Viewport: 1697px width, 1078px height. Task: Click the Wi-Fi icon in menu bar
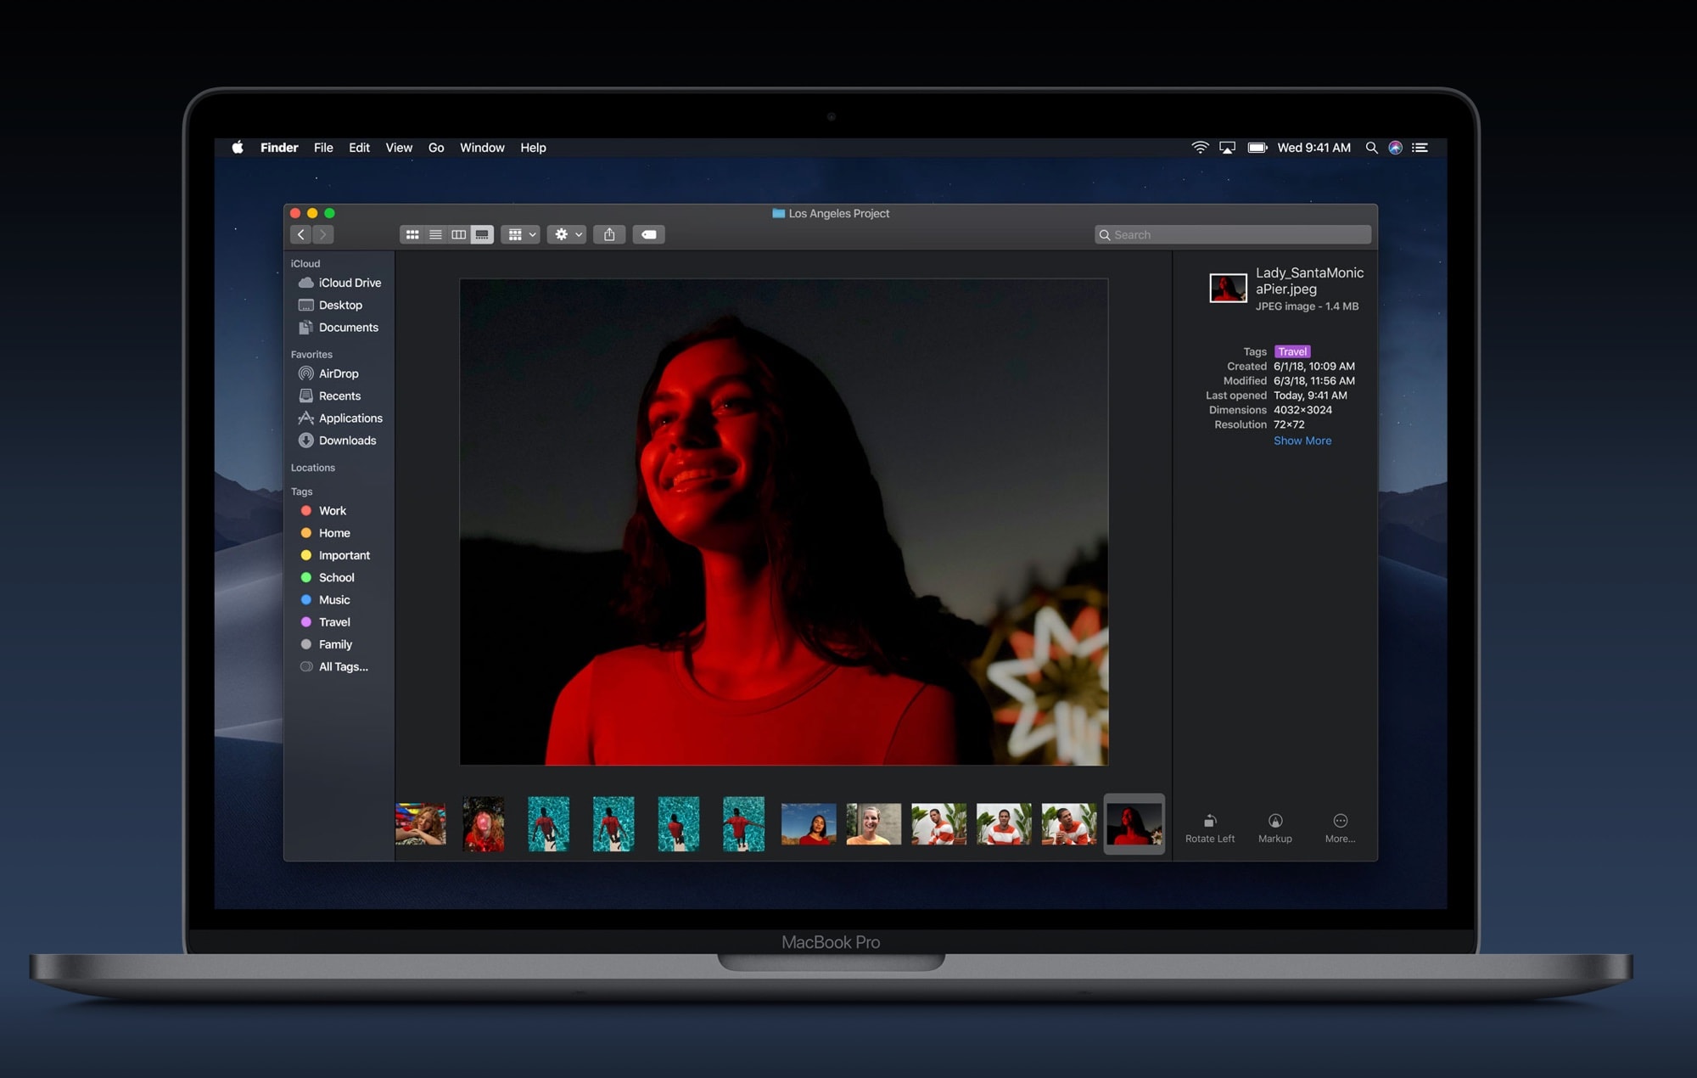[x=1197, y=148]
